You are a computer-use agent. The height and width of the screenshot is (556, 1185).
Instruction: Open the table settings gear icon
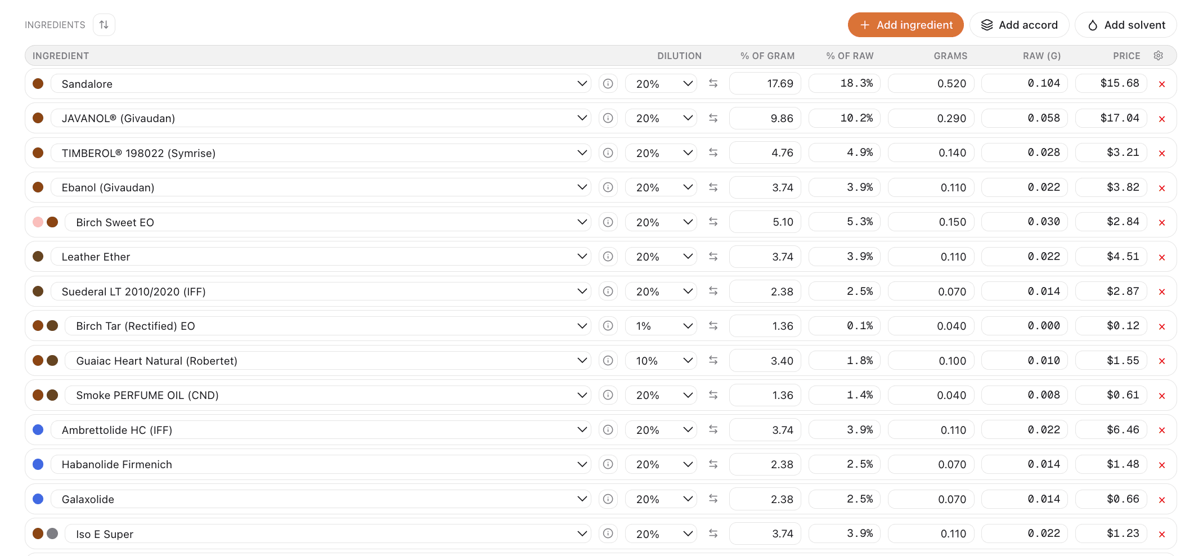pos(1158,56)
